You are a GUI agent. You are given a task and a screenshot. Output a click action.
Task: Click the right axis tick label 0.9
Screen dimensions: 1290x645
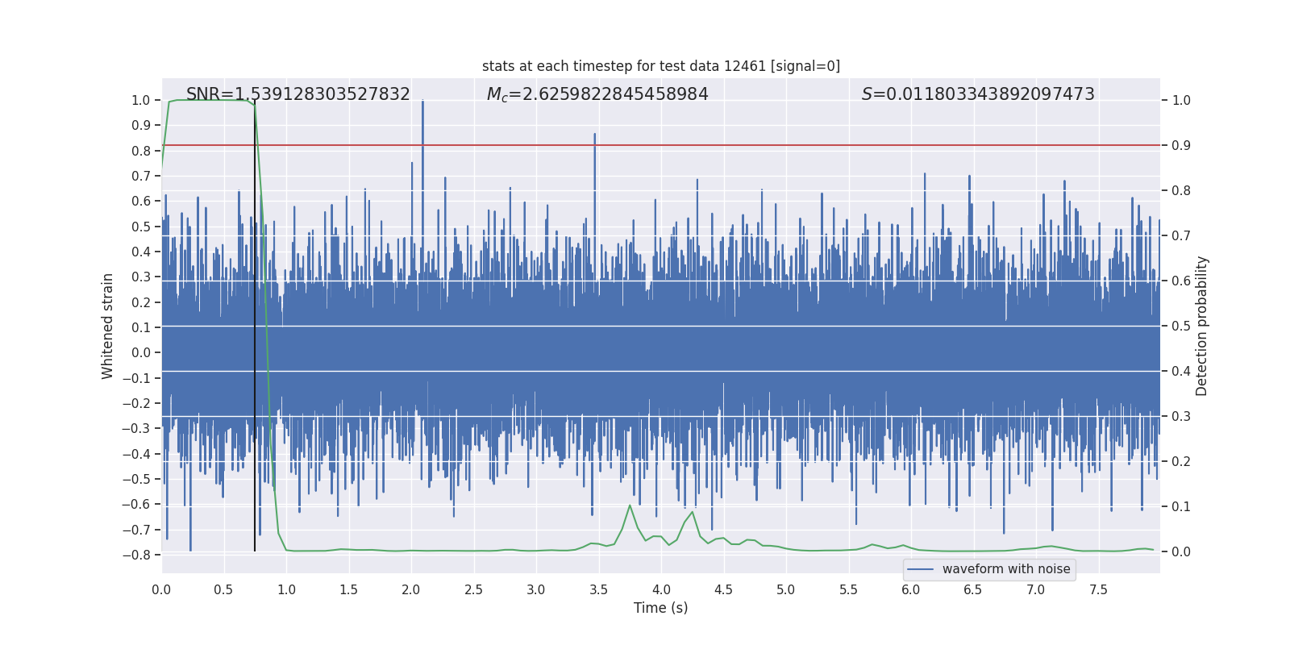1180,145
